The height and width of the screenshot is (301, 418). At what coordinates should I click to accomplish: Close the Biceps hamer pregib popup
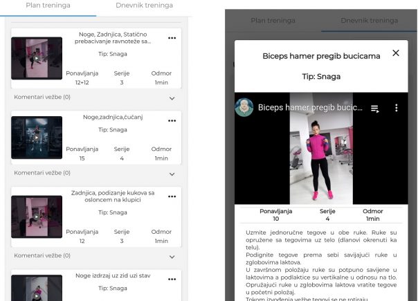click(396, 53)
